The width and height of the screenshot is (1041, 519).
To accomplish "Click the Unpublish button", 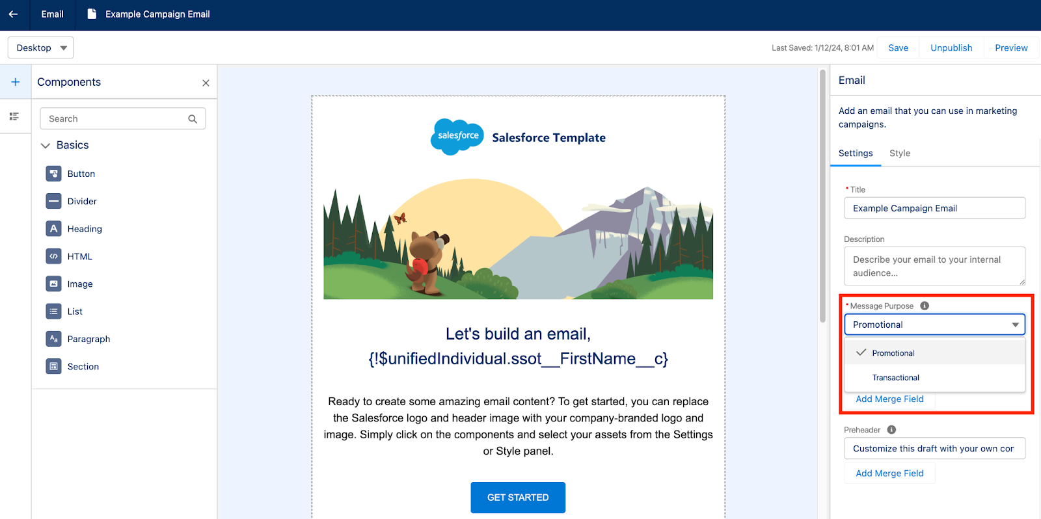I will [x=951, y=47].
